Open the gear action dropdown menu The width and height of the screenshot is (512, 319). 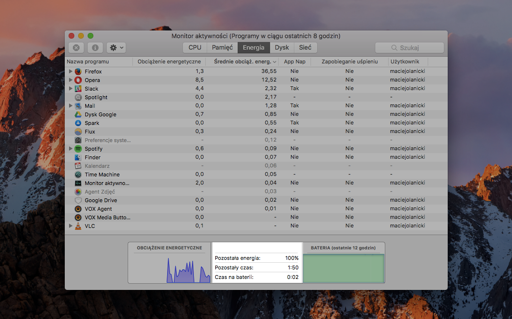[116, 48]
